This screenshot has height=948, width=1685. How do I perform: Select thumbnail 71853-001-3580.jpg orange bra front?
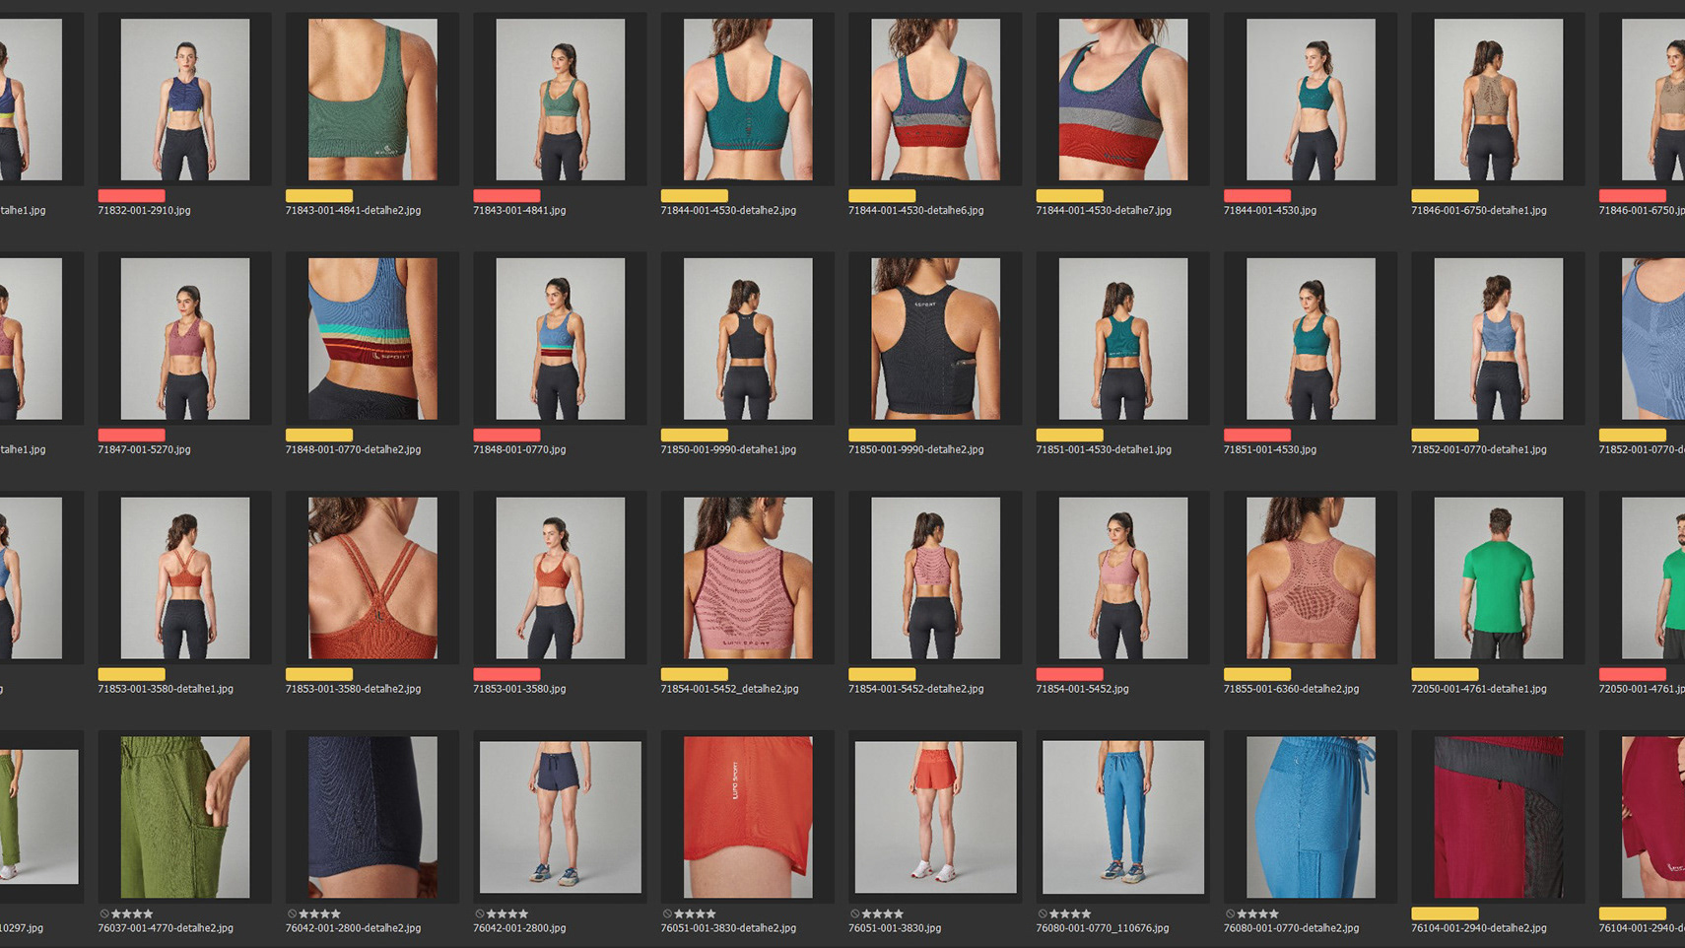click(x=560, y=578)
